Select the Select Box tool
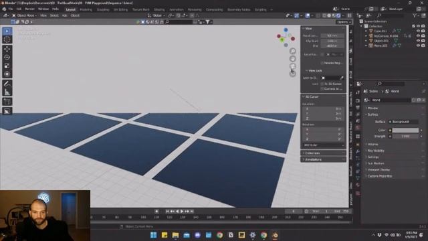The height and width of the screenshot is (241, 428). click(7, 31)
